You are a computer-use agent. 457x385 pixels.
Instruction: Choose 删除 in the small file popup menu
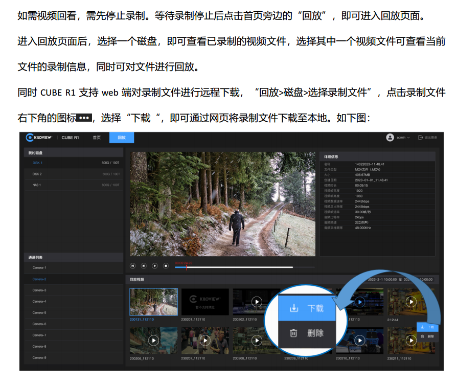pos(427,336)
